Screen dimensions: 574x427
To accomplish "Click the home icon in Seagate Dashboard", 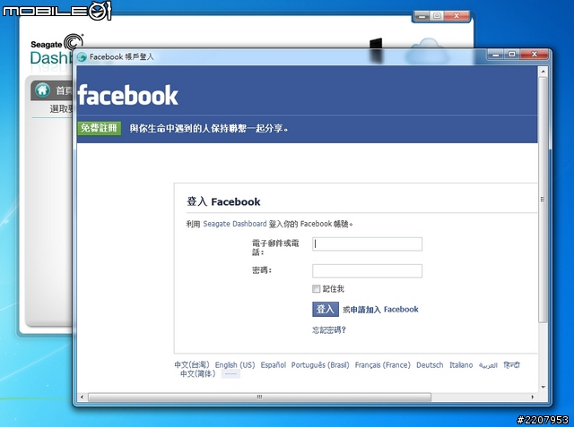I will pyautogui.click(x=42, y=90).
